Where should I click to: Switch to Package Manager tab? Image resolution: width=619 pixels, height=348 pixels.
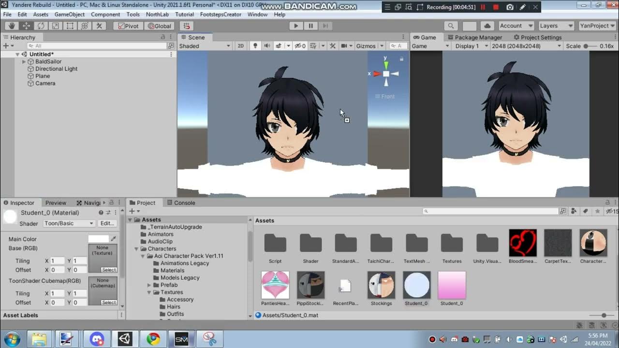pyautogui.click(x=474, y=37)
